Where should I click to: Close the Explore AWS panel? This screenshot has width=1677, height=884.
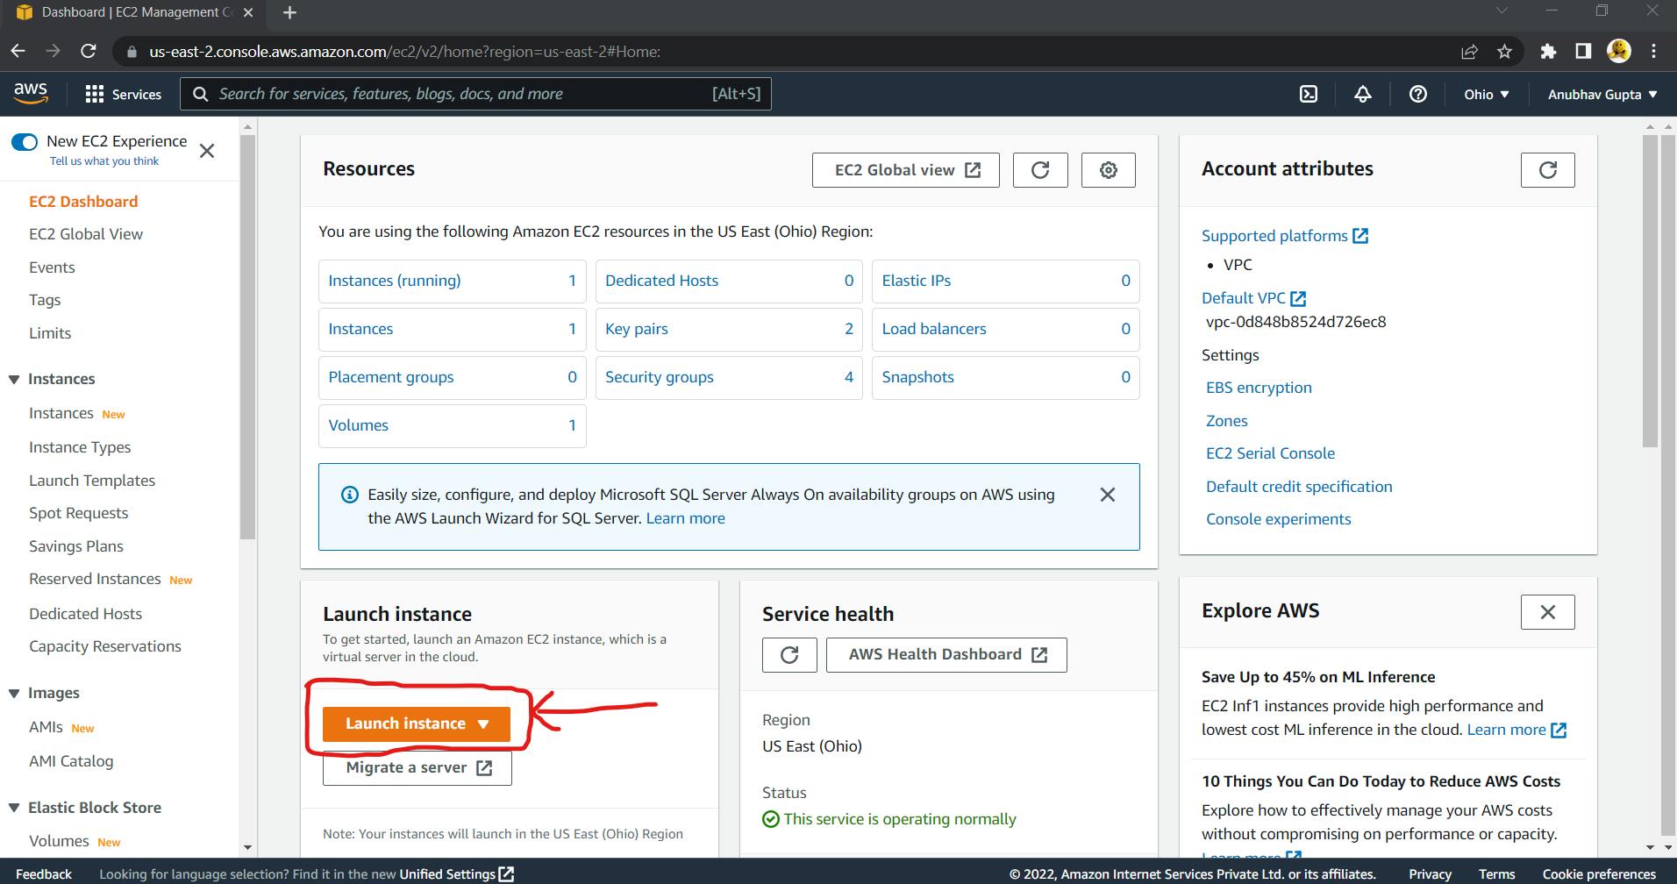1548,612
